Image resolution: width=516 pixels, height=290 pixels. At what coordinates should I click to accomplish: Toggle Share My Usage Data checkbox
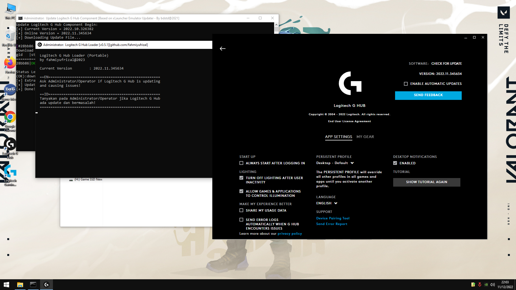click(x=241, y=211)
